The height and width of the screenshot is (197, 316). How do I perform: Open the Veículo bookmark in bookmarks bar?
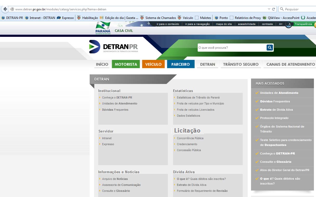(x=185, y=18)
